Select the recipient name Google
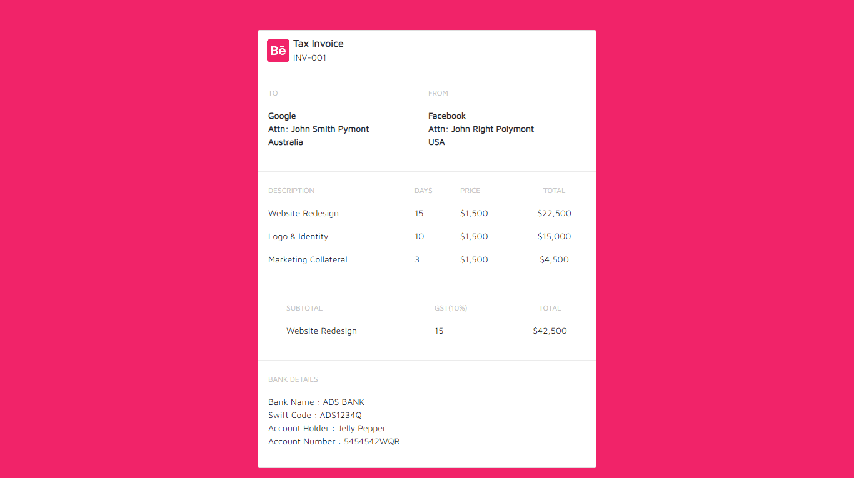Viewport: 854px width, 478px height. coord(282,116)
